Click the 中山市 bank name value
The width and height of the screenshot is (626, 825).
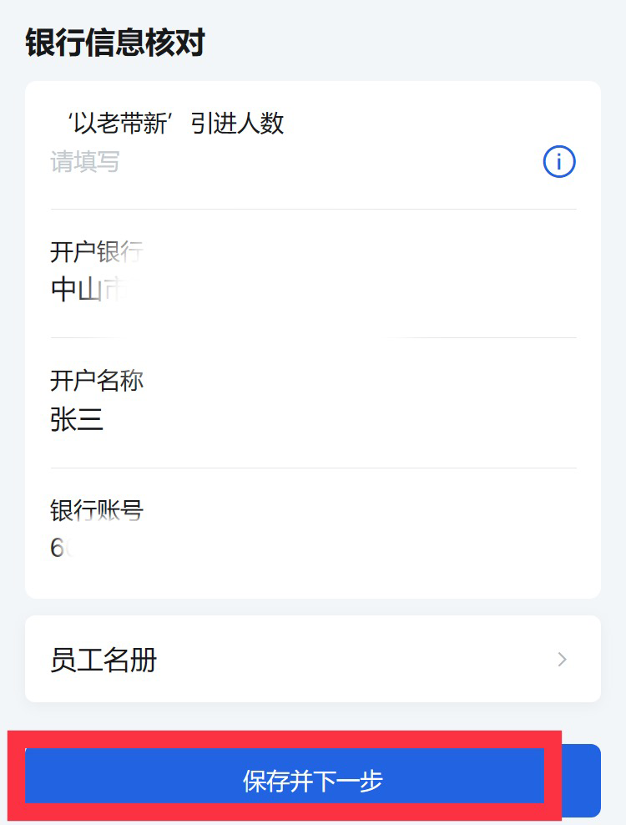click(x=88, y=290)
